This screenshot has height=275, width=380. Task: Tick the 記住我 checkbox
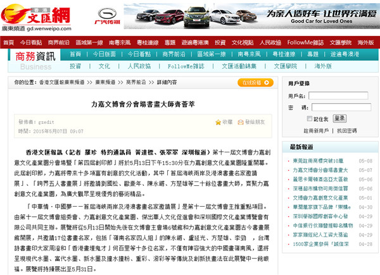pos(310,118)
